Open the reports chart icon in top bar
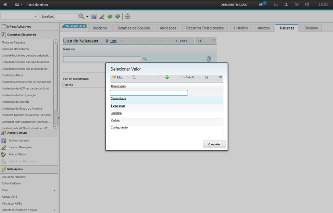This screenshot has height=213, width=333. (x=276, y=5)
